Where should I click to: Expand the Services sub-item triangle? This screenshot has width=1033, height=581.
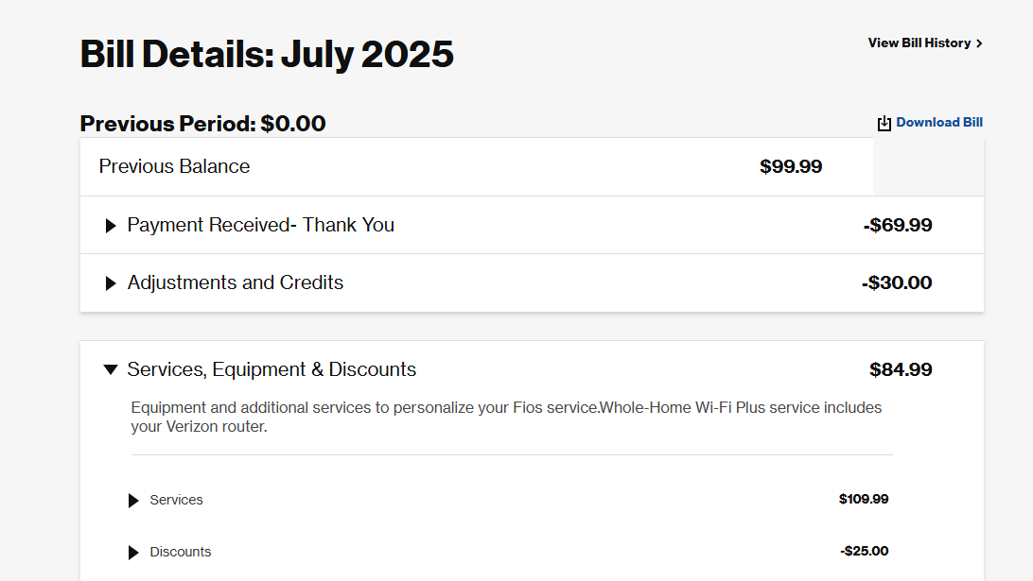[133, 501]
